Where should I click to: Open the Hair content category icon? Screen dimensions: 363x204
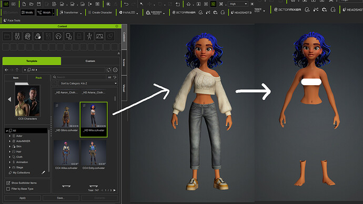point(58,36)
